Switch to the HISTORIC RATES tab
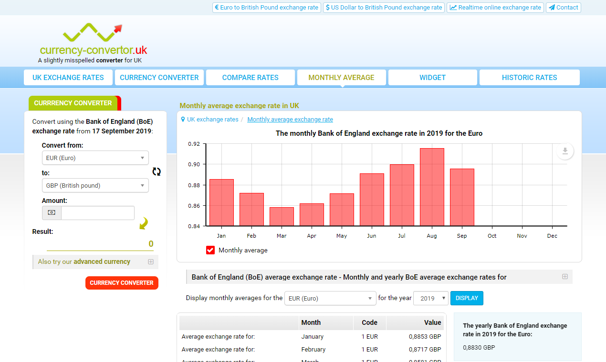 (529, 77)
